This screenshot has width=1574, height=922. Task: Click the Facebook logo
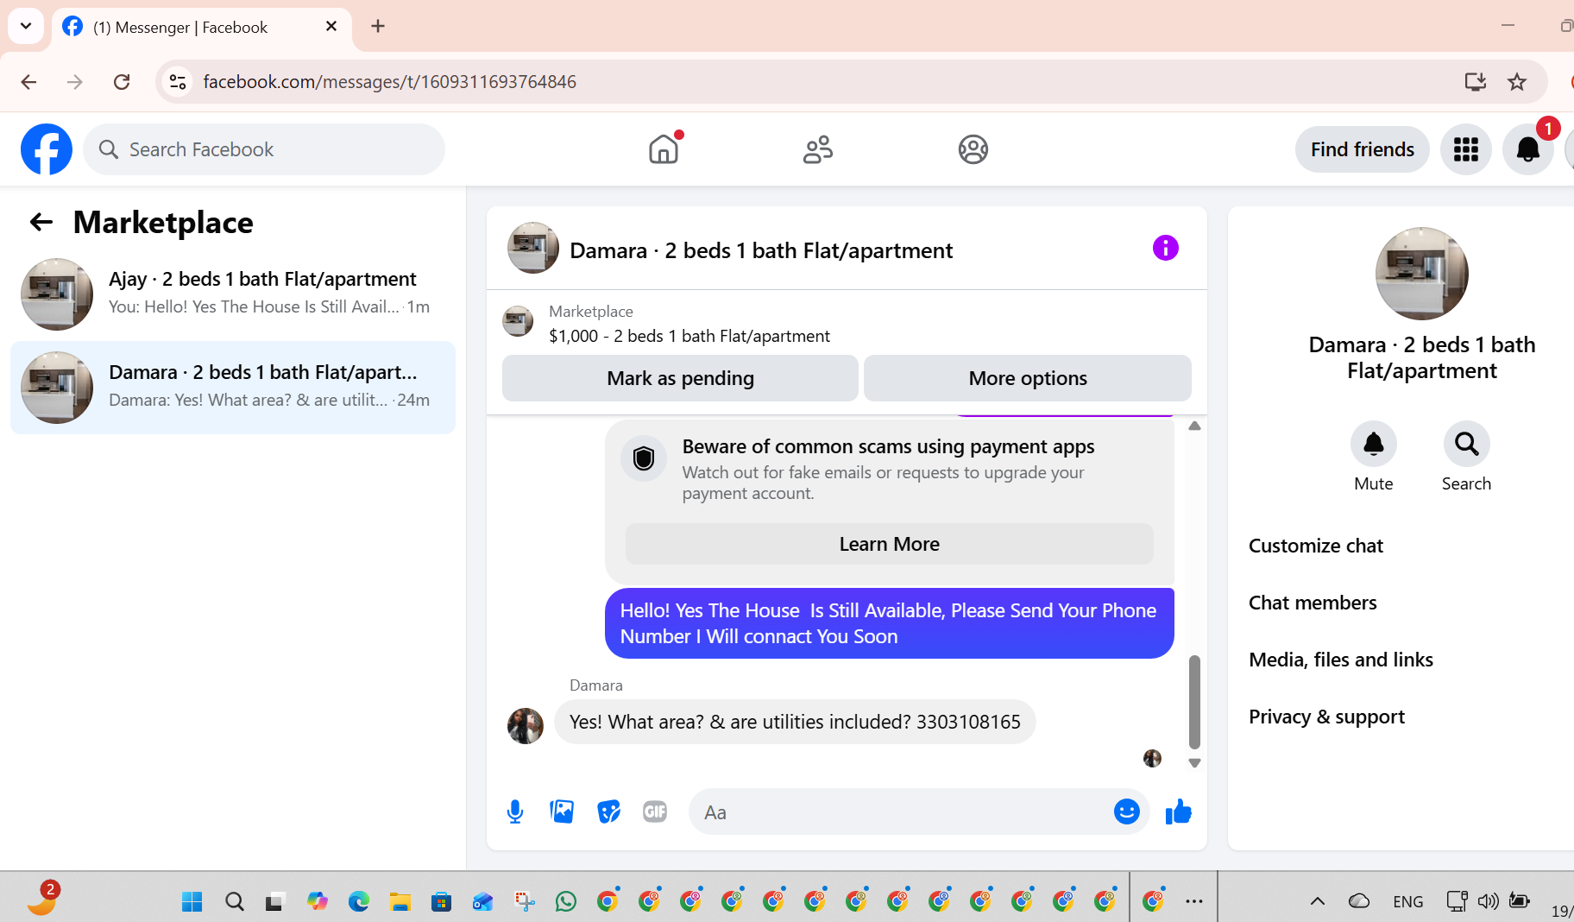pos(47,149)
